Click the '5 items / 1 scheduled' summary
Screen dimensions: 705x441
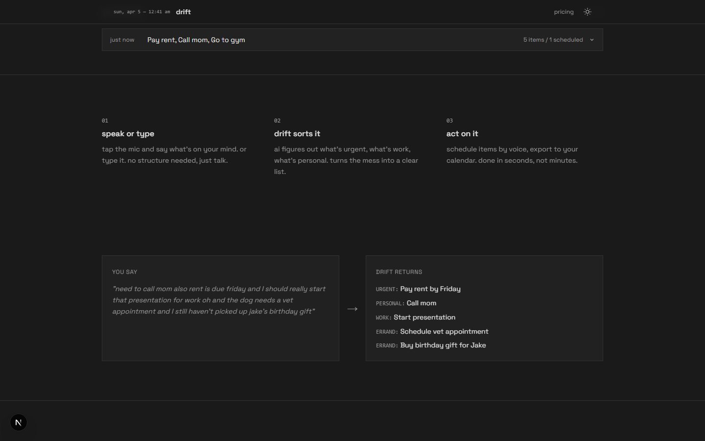coord(553,40)
